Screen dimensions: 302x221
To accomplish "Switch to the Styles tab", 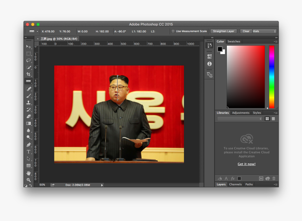I will pyautogui.click(x=257, y=113).
